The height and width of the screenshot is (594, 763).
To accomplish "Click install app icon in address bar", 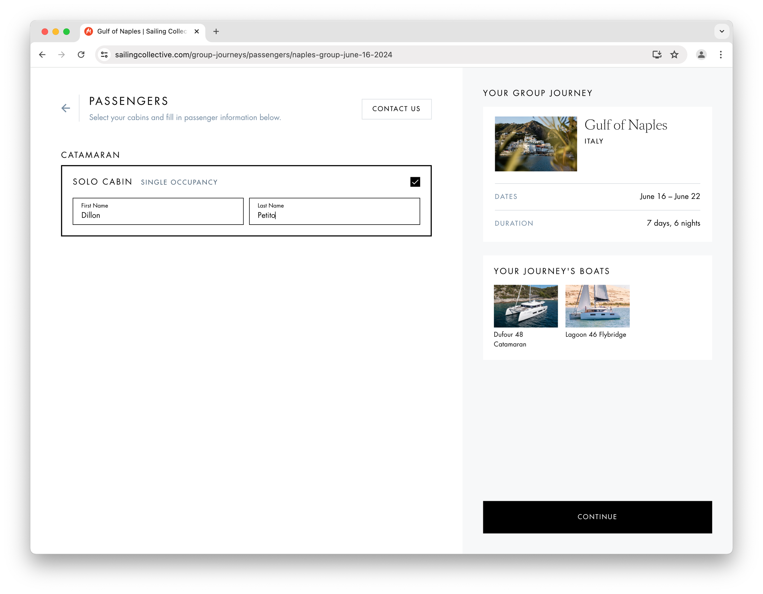I will click(x=657, y=55).
